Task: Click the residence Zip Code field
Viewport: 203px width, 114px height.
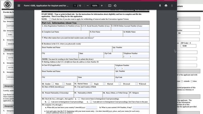Action: point(113,56)
